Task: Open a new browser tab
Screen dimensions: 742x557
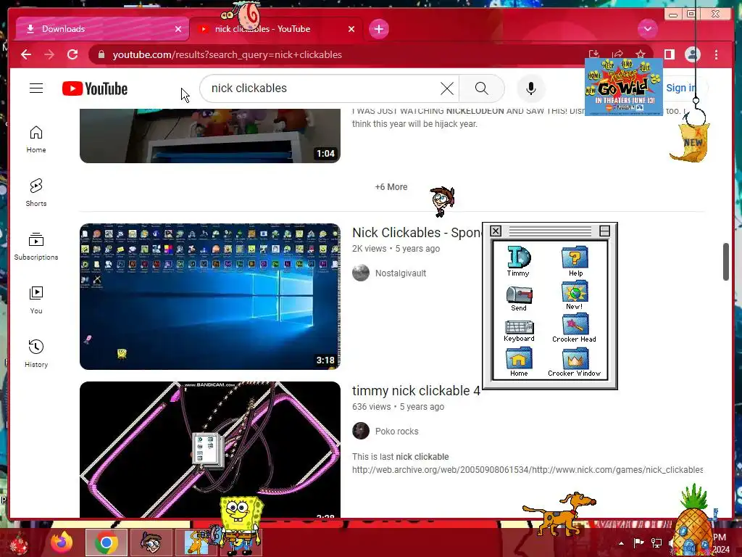Action: (378, 29)
